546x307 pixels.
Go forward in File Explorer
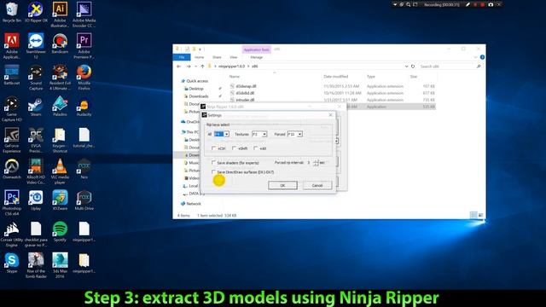point(189,67)
